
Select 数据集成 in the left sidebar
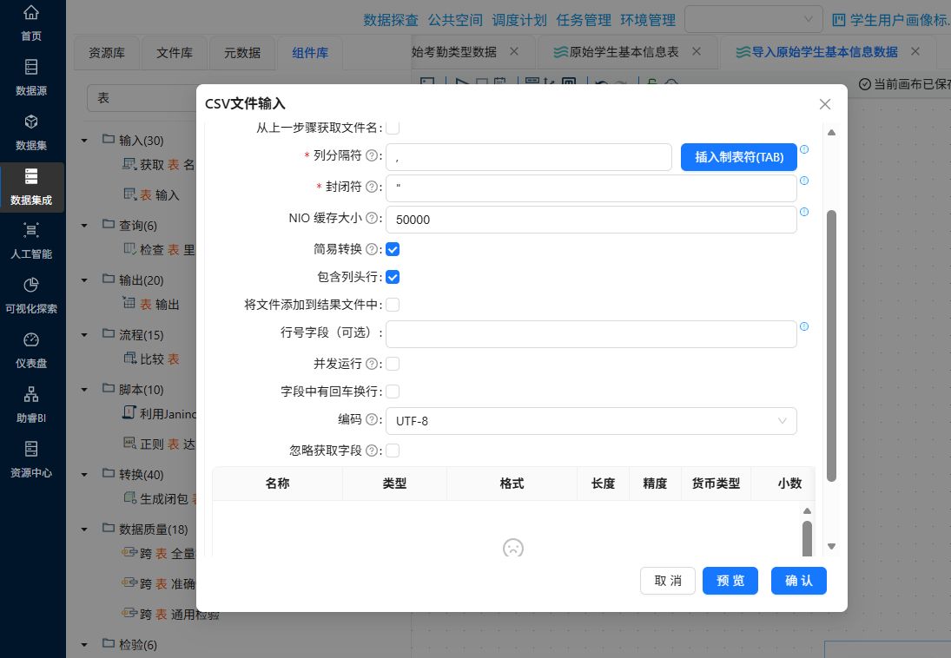click(x=31, y=187)
